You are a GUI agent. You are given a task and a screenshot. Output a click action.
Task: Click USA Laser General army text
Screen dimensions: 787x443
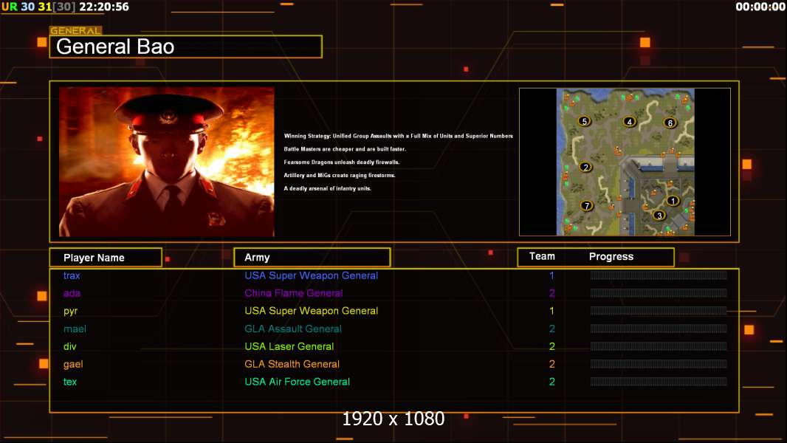tap(289, 346)
